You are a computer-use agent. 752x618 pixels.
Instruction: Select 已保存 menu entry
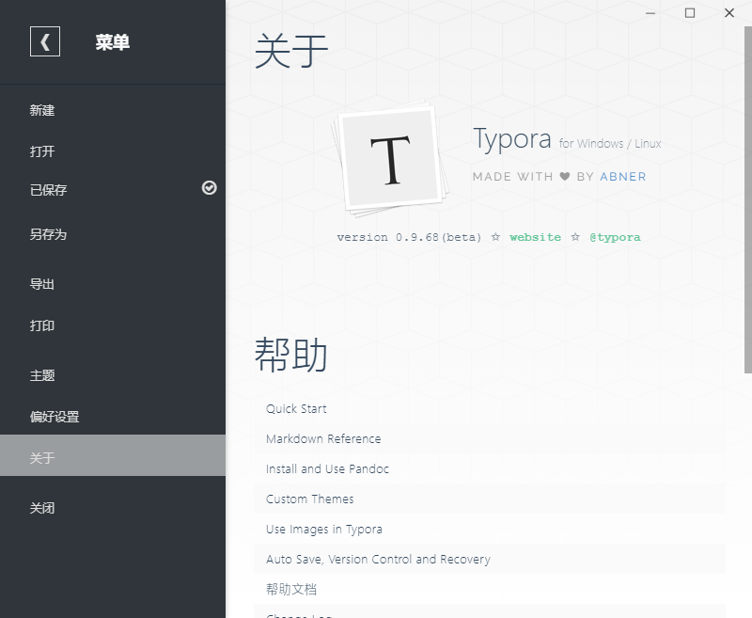click(113, 190)
